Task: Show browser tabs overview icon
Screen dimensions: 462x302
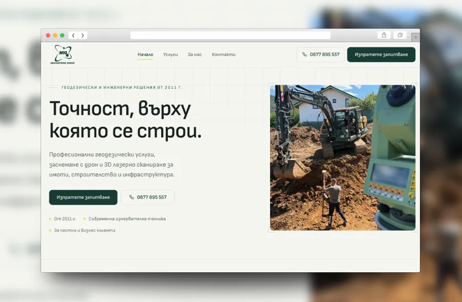Action: [x=400, y=35]
